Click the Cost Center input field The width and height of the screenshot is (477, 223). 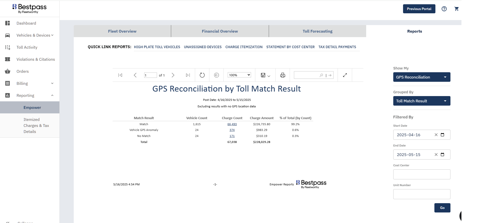point(422,174)
